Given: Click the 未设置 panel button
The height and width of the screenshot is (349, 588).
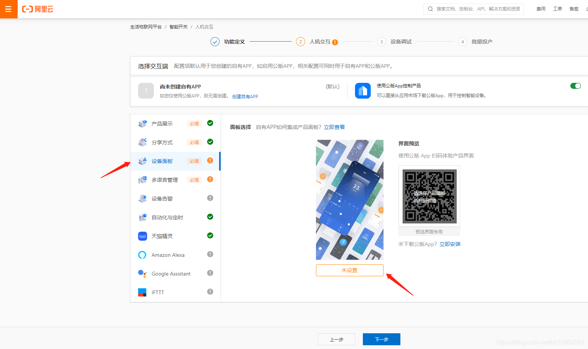Looking at the screenshot, I should coord(350,270).
